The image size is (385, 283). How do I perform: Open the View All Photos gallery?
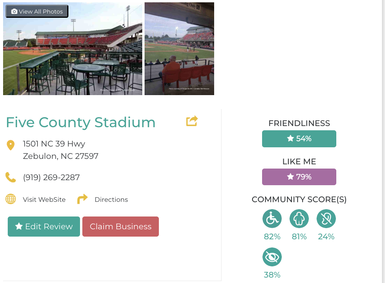[37, 12]
